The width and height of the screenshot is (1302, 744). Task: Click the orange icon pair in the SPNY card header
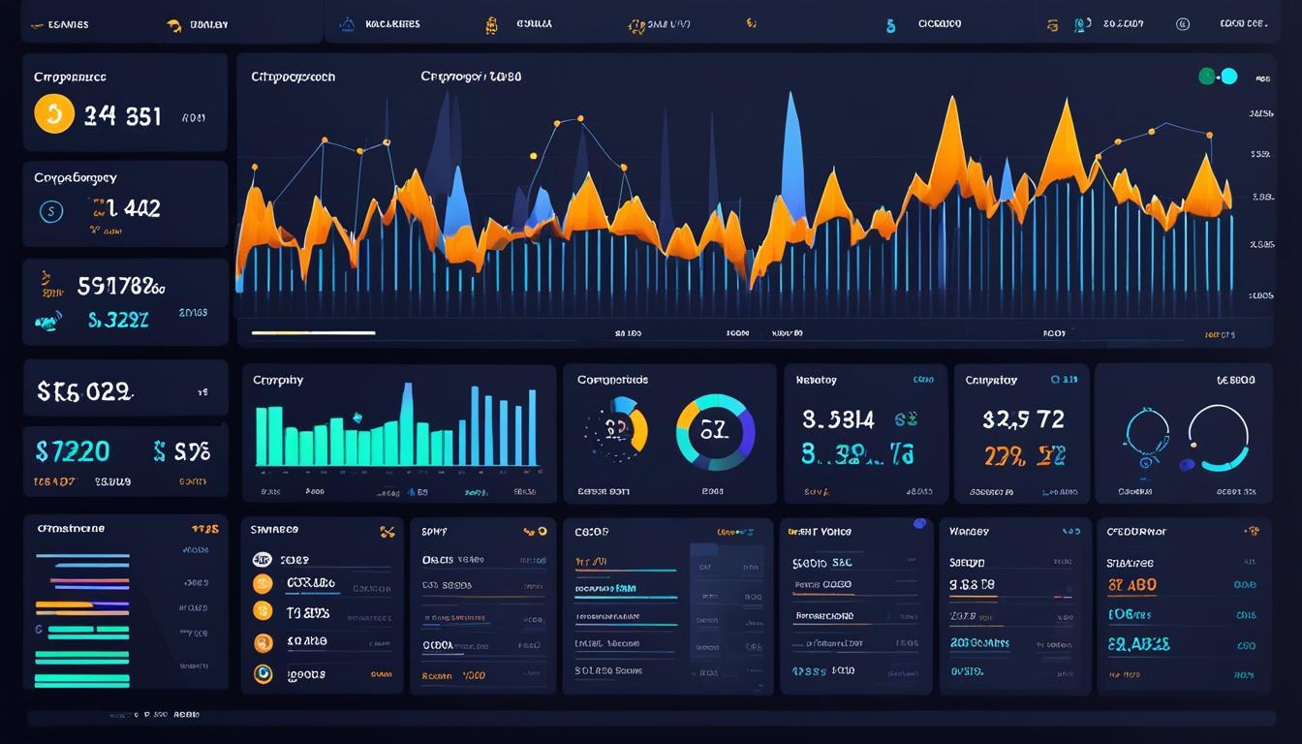(534, 531)
